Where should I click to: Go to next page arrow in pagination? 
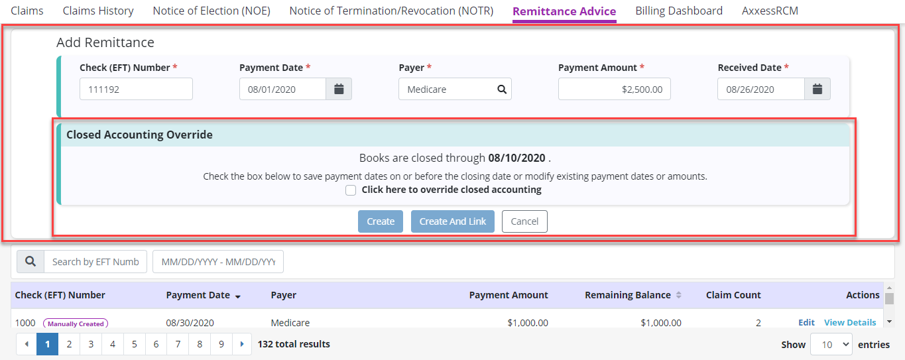(x=242, y=345)
